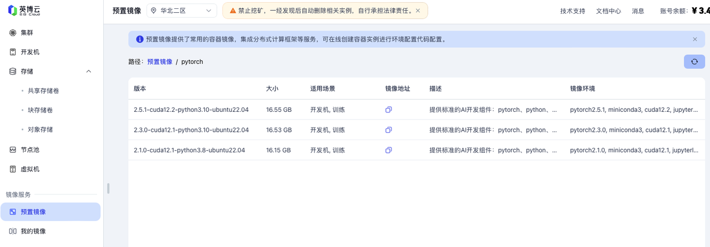
Task: Click the warning triangle icon in alert
Action: coord(232,11)
